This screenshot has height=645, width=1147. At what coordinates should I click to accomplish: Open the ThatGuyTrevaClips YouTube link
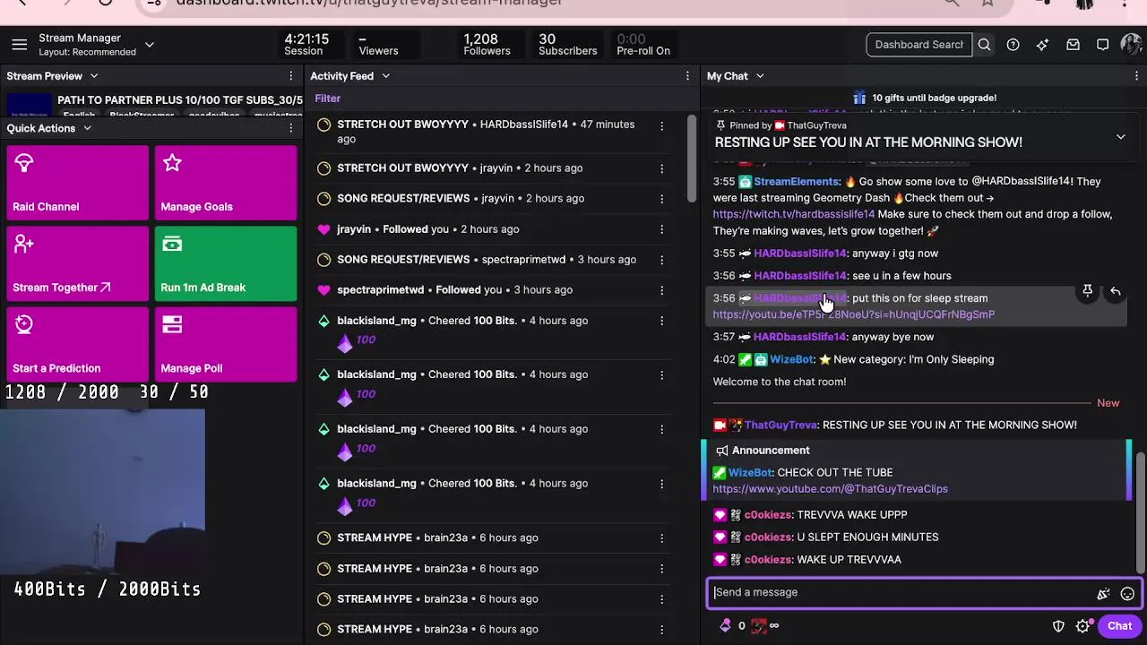[831, 489]
